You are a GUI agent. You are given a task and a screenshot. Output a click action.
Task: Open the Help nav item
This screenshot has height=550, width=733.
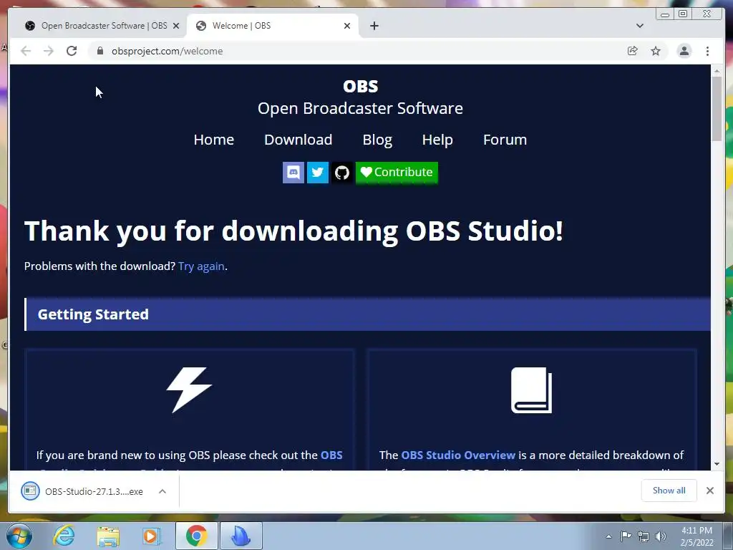pyautogui.click(x=437, y=140)
